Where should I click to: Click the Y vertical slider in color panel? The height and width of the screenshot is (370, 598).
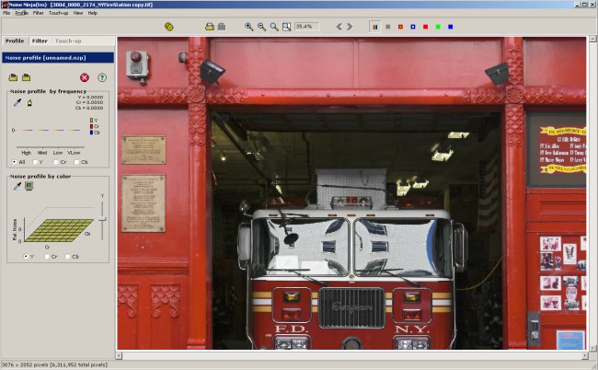[102, 218]
